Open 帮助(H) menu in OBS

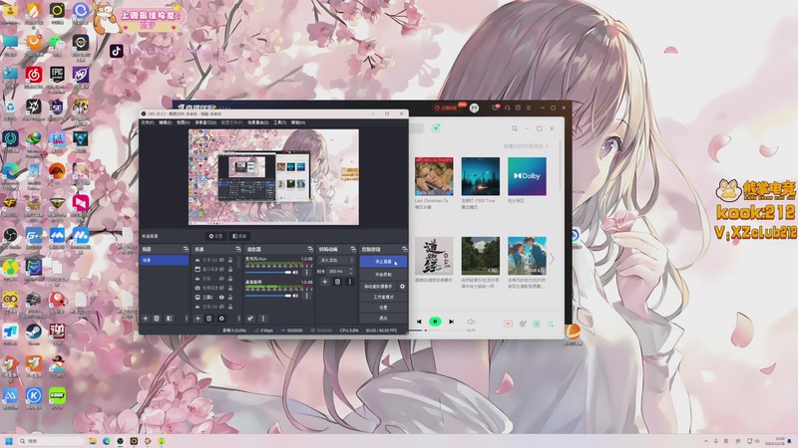(298, 122)
